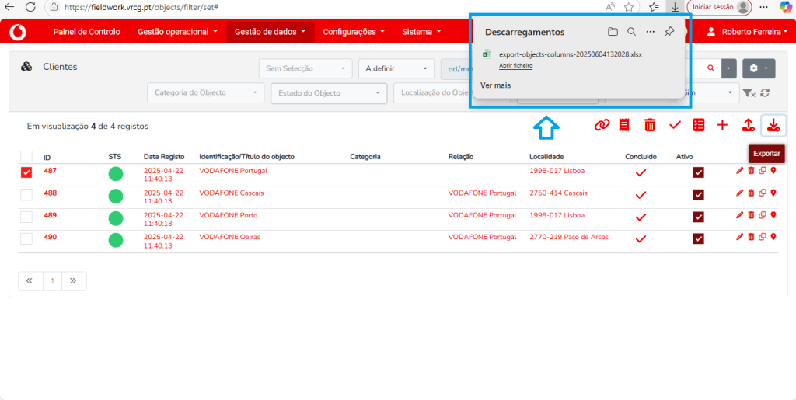Show record 490 location with pin icon
The height and width of the screenshot is (400, 796).
click(773, 237)
